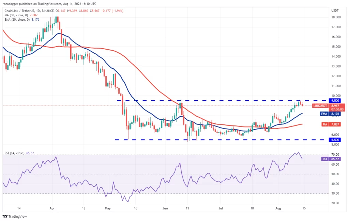Click the purple RSI 65.62 tag
This screenshot has height=221, width=349.
pos(331,159)
